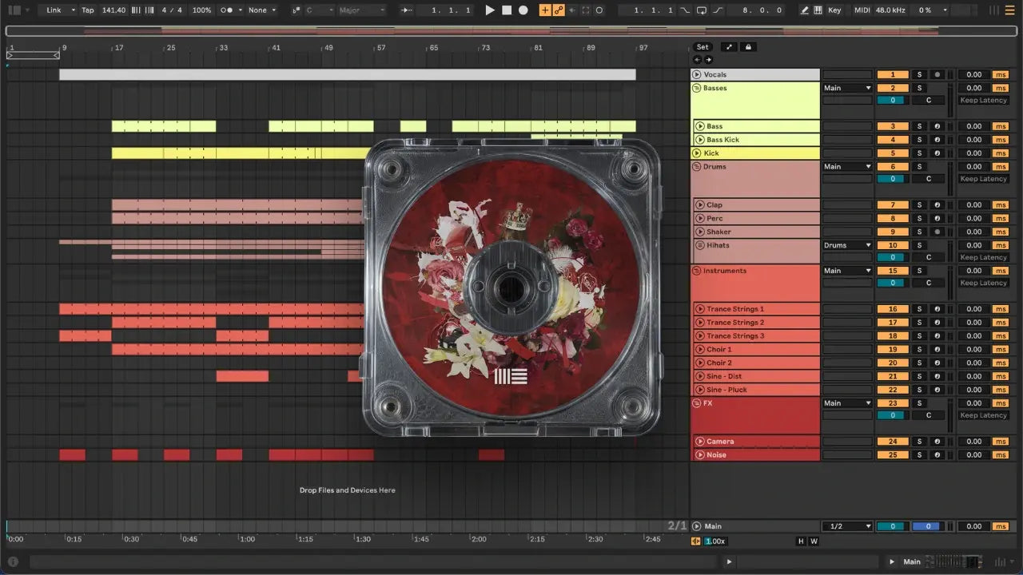Toggle the Follow playback arrow icon

[x=407, y=10]
